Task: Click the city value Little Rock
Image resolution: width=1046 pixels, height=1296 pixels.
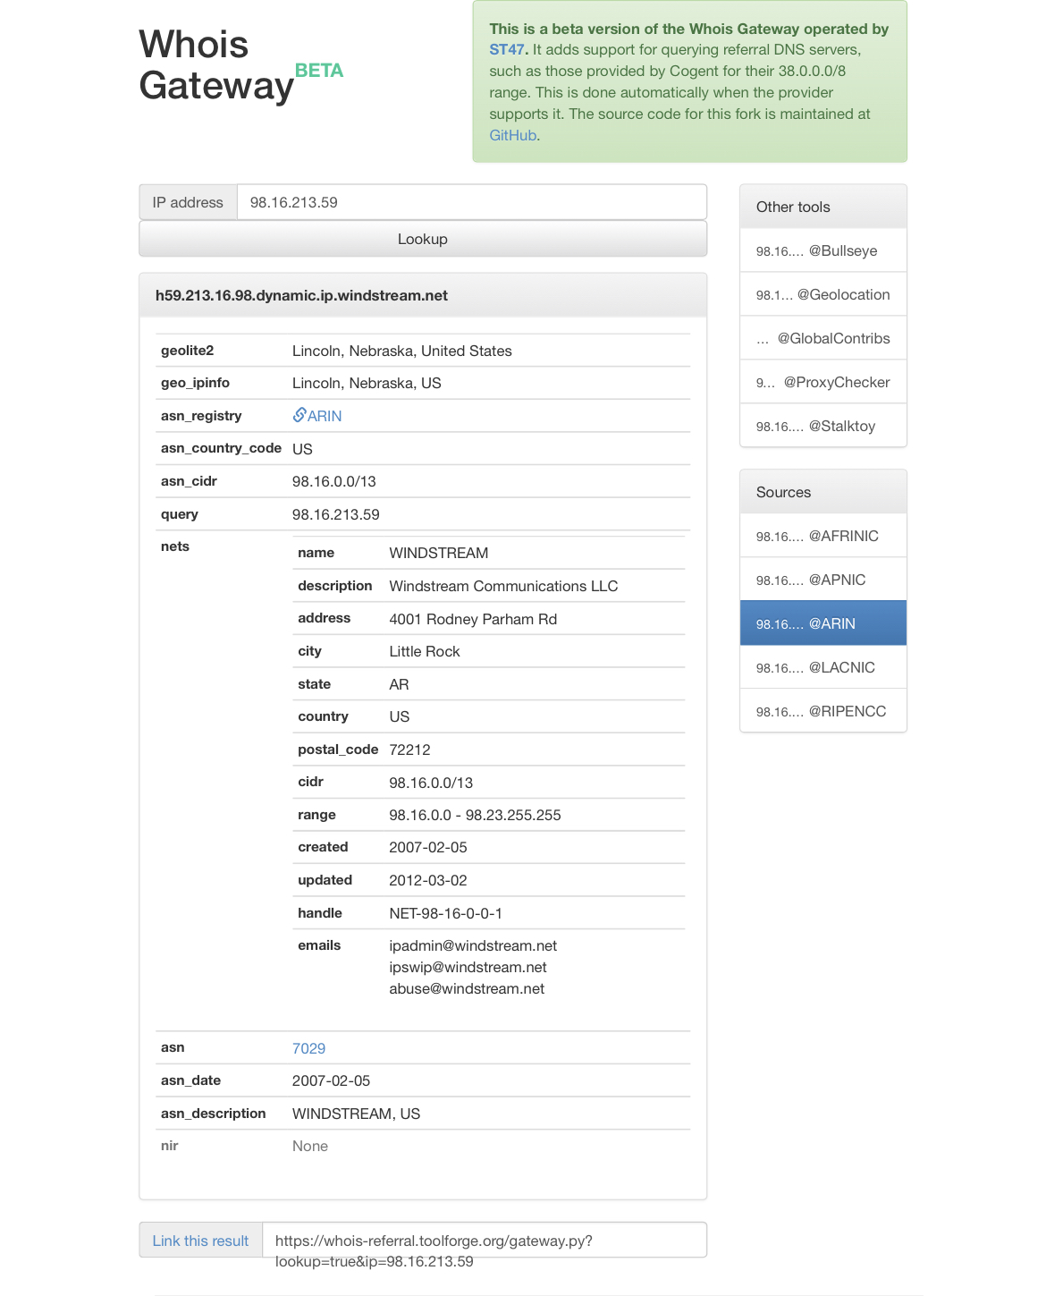Action: point(425,651)
